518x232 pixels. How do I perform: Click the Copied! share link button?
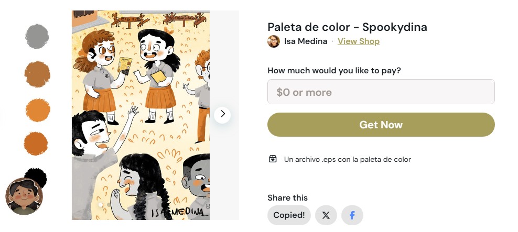(x=289, y=215)
